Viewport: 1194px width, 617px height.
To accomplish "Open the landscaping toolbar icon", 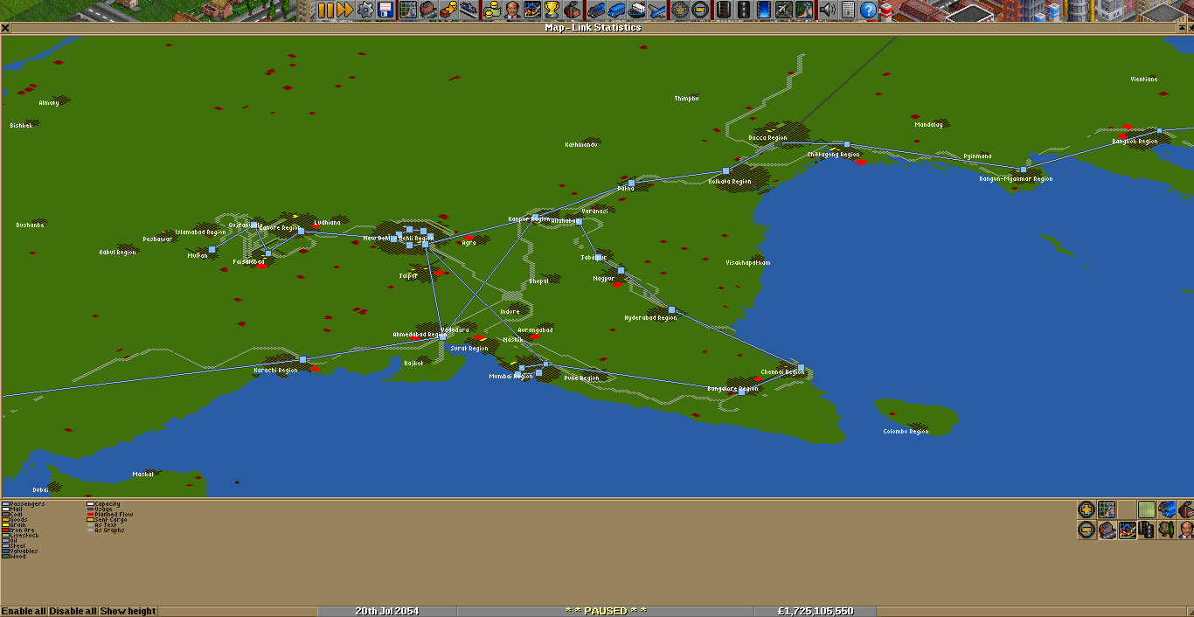I will [x=804, y=10].
